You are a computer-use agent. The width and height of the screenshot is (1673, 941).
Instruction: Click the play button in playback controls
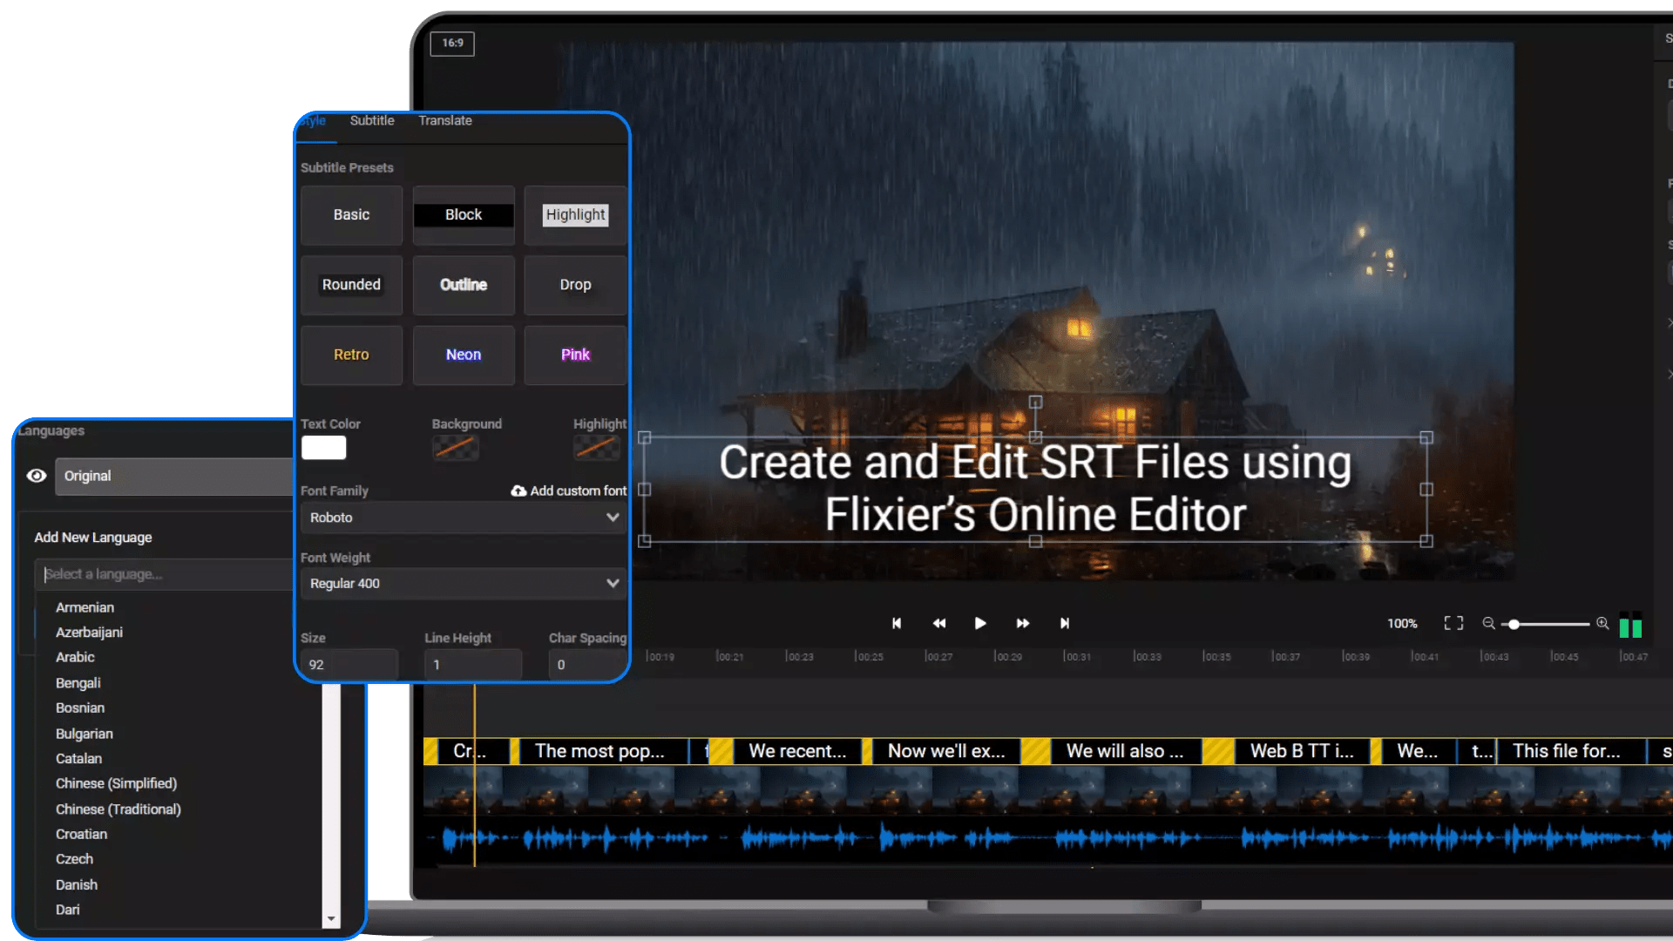tap(980, 623)
